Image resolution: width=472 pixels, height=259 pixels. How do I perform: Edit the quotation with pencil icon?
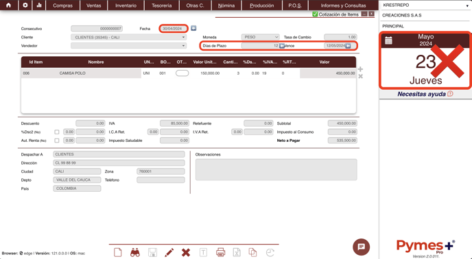pos(169,252)
